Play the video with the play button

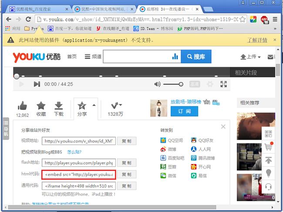point(21,84)
